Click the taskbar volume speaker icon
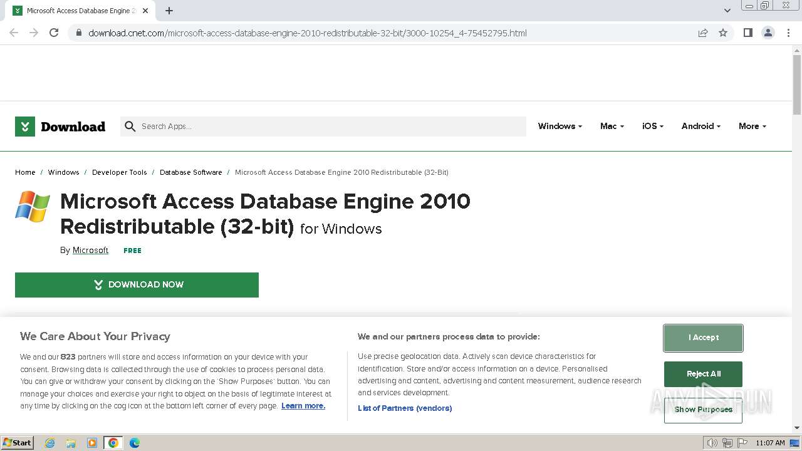The image size is (802, 451). [712, 443]
